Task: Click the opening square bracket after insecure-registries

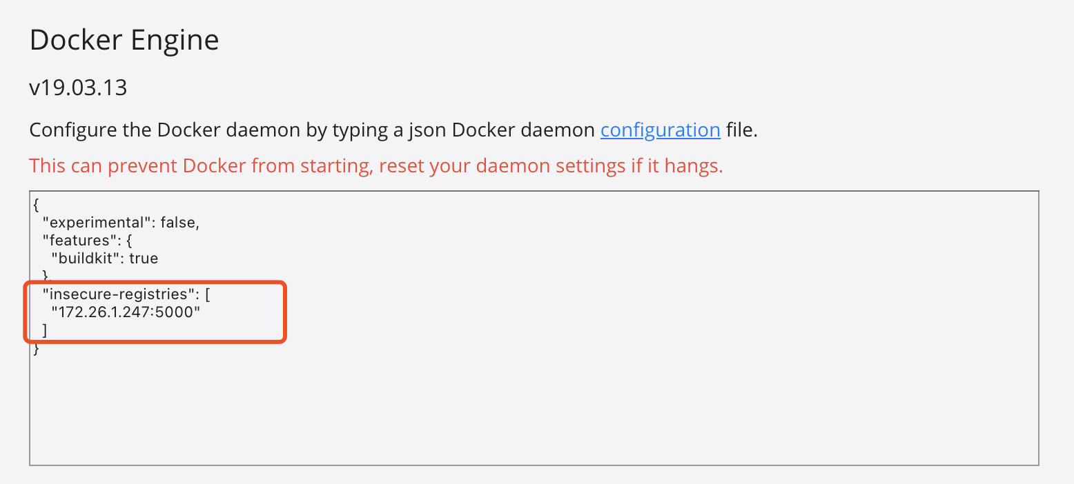Action: coord(208,295)
